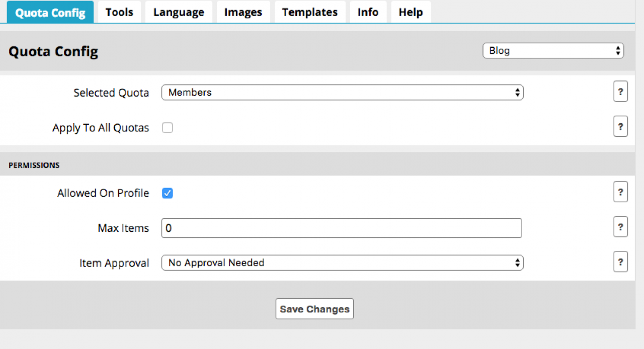The width and height of the screenshot is (644, 349).
Task: Show help for Allowed On Profile
Action: [x=620, y=192]
